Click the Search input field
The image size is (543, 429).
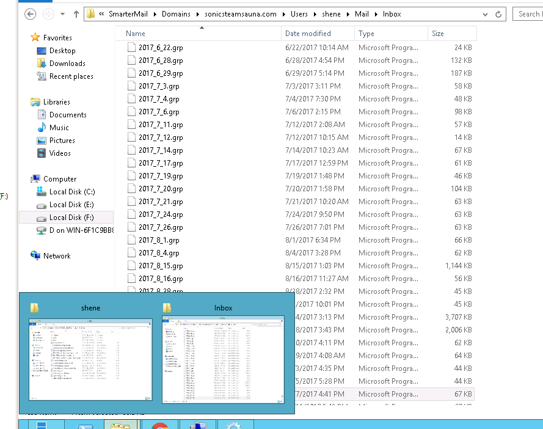pos(528,14)
